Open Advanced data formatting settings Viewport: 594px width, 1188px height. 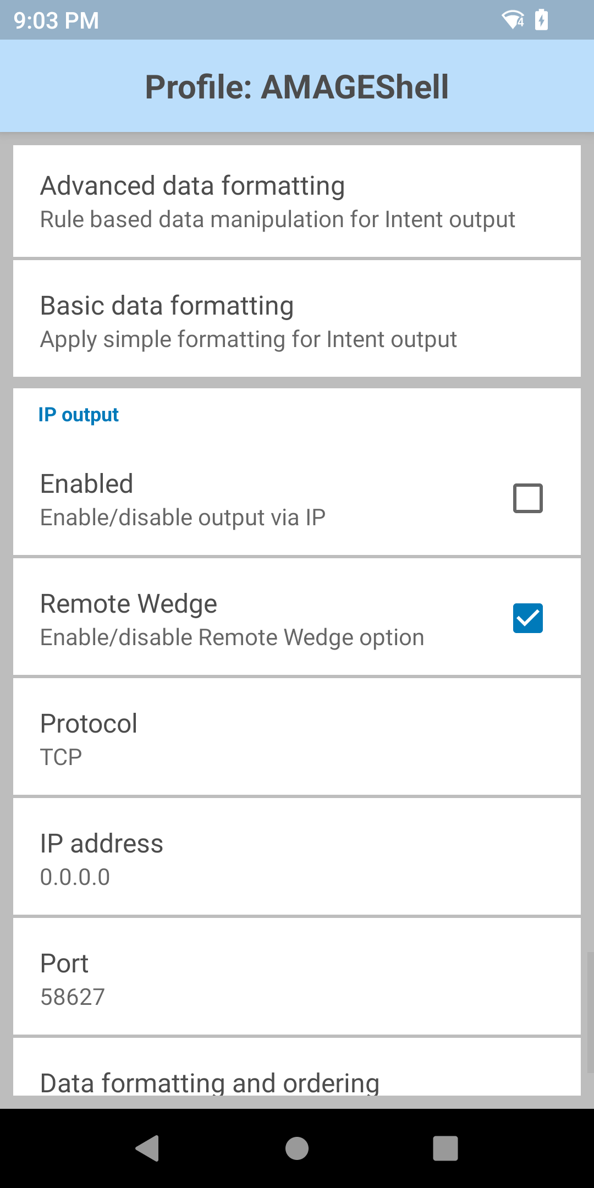(297, 201)
